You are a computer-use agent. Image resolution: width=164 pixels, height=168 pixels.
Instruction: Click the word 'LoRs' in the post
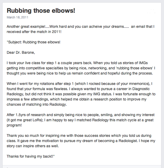pyautogui.click(x=37, y=120)
